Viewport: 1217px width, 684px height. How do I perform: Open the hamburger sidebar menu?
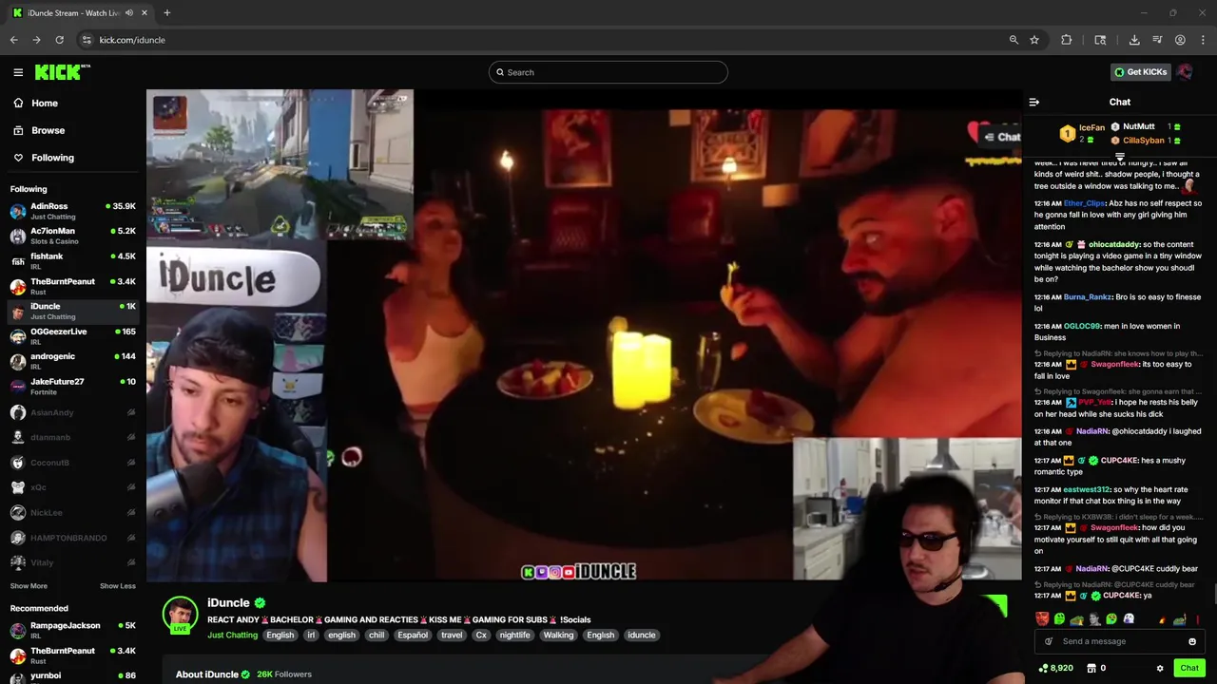coord(18,72)
